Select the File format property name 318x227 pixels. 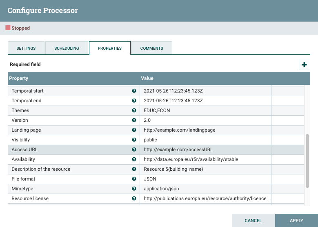click(x=23, y=179)
